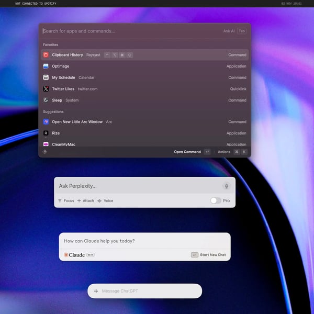The height and width of the screenshot is (314, 314).
Task: Click the Tab key badge
Action: pyautogui.click(x=242, y=31)
